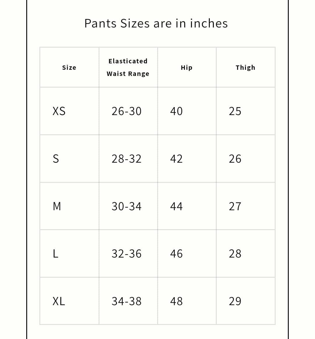Click the 32-36 waist range cell
The height and width of the screenshot is (339, 315).
(127, 254)
